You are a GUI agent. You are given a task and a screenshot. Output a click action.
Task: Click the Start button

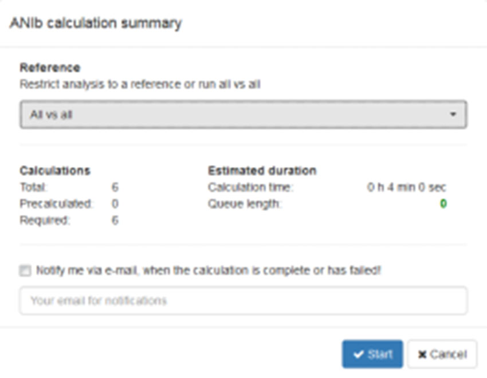372,355
